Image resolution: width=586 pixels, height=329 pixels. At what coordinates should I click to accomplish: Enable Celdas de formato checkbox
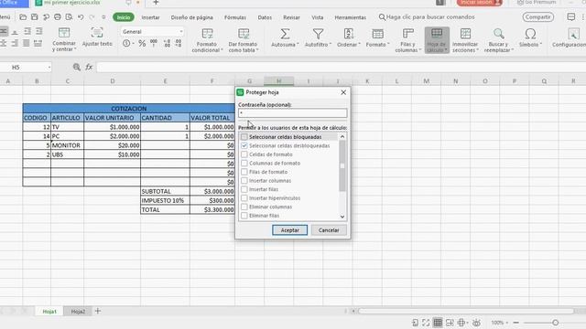click(x=244, y=154)
